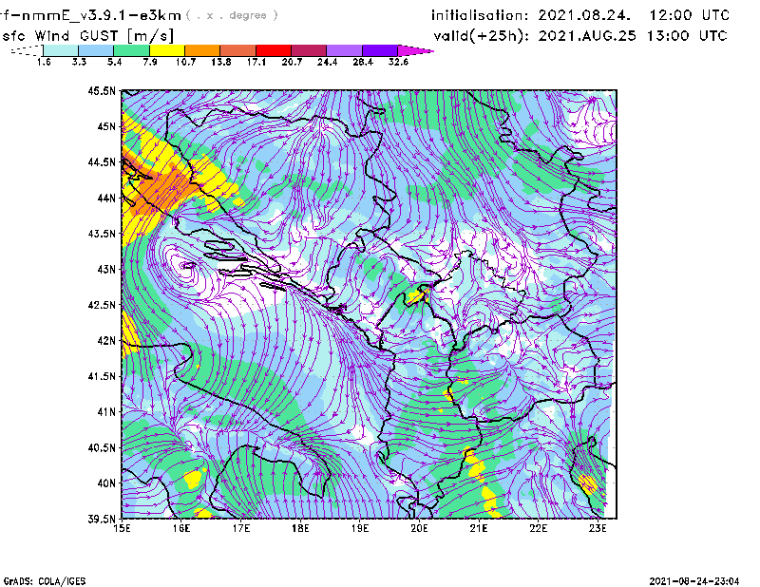Click the light cyan legend swatch after 1.6
Screen dimensions: 760x587
click(61, 49)
